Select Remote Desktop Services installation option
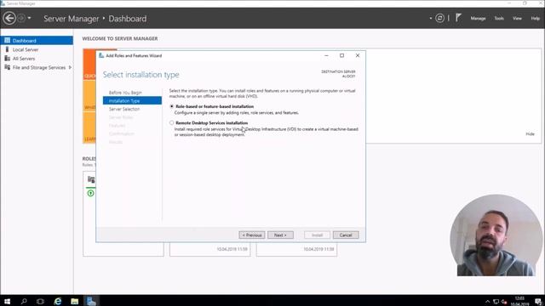The image size is (545, 306). [x=172, y=122]
